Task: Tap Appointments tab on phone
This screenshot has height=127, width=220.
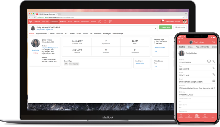Action: [x=202, y=47]
